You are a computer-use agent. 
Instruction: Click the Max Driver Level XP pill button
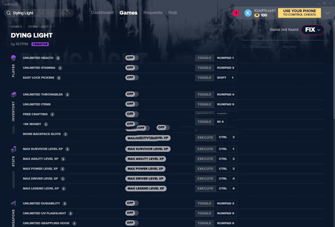[145, 179]
